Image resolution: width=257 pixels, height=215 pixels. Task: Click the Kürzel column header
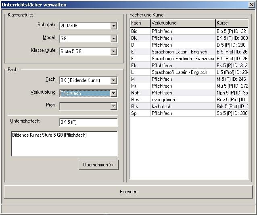click(x=231, y=23)
